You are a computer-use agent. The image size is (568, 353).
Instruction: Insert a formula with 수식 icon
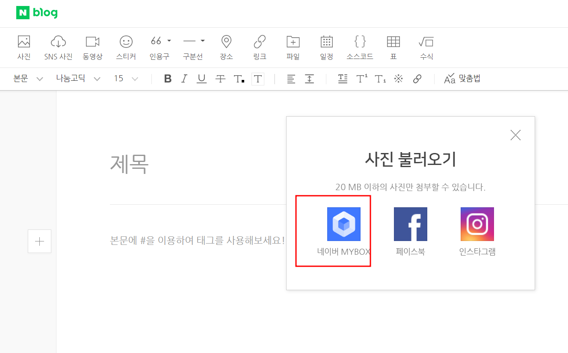[x=426, y=47]
